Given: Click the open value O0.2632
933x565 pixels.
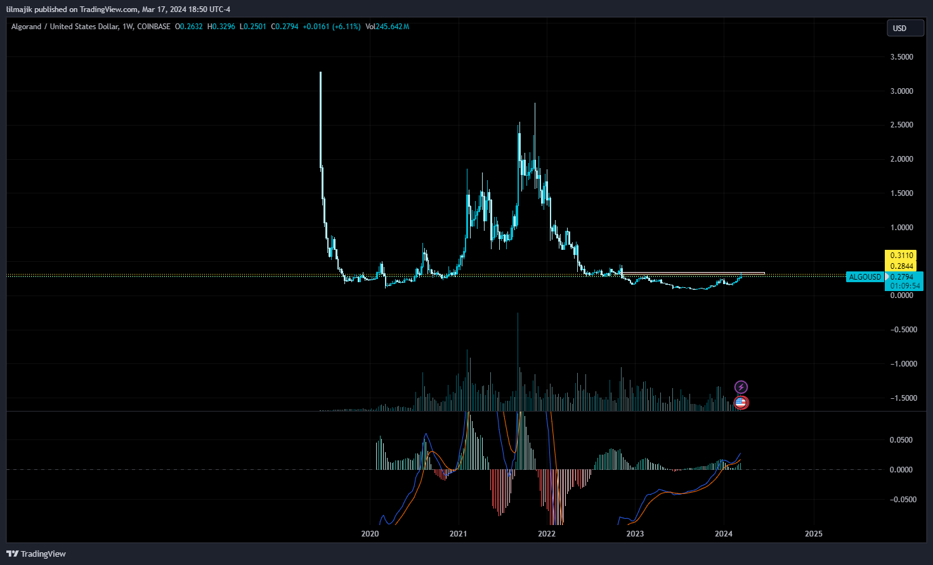Looking at the screenshot, I should pyautogui.click(x=189, y=27).
